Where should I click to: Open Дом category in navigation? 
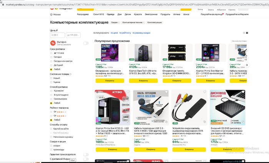pyautogui.click(x=120, y=15)
